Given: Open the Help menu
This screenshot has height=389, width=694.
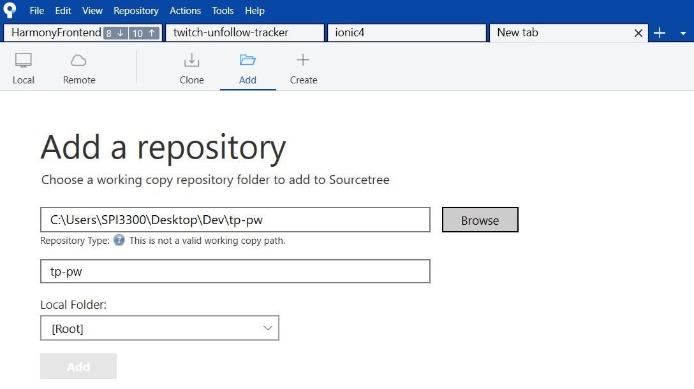Looking at the screenshot, I should tap(255, 11).
